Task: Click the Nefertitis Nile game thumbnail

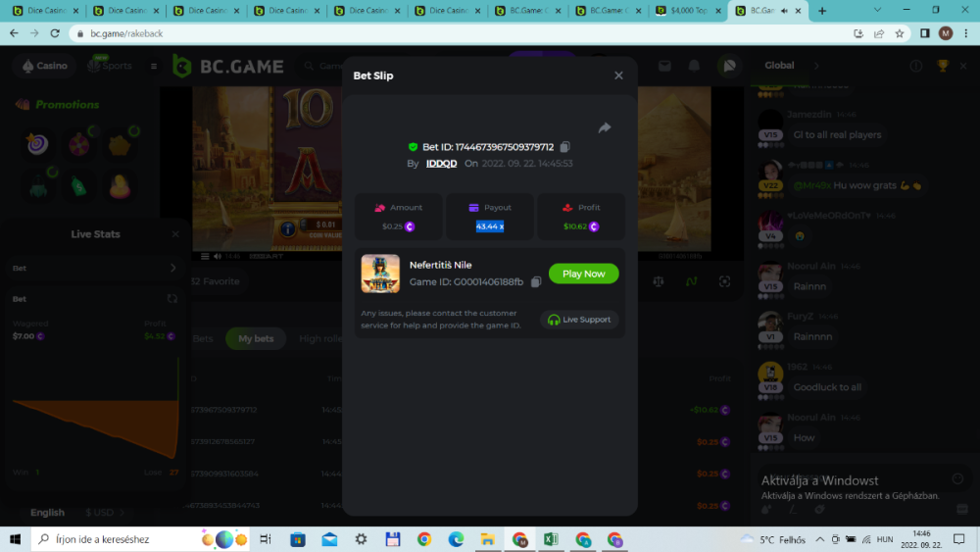Action: tap(380, 274)
